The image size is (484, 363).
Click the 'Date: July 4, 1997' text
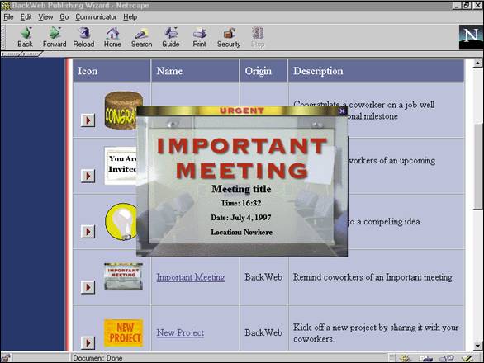(241, 218)
